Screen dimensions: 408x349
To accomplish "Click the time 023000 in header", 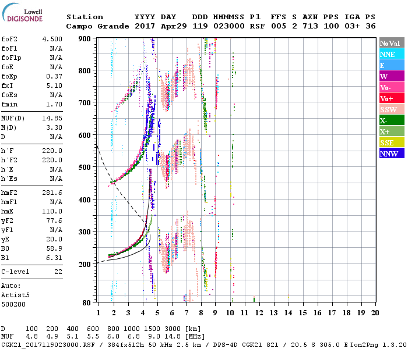I will pyautogui.click(x=229, y=26).
